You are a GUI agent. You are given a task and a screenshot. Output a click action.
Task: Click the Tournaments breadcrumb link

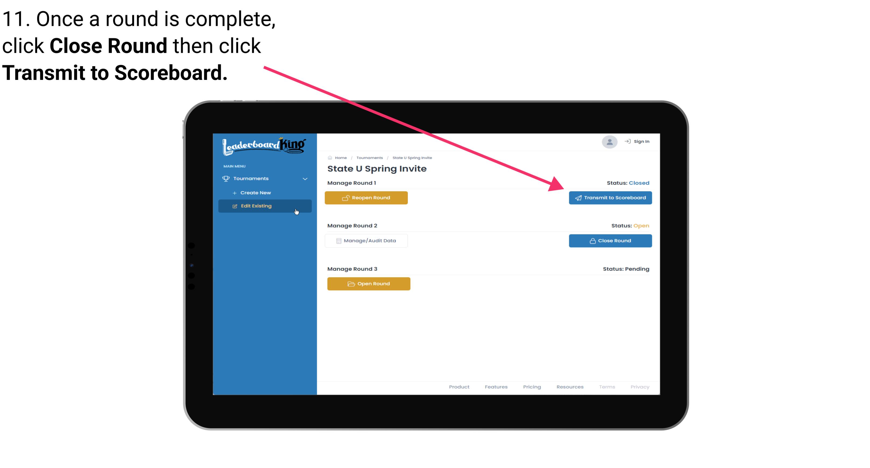[369, 157]
